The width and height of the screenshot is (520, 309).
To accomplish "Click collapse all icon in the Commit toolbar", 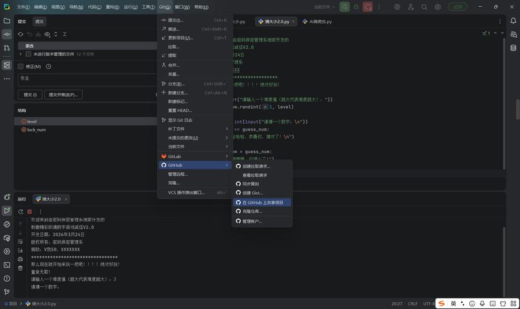I will coord(65,34).
